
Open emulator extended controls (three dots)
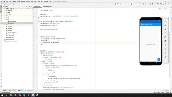coord(166,61)
